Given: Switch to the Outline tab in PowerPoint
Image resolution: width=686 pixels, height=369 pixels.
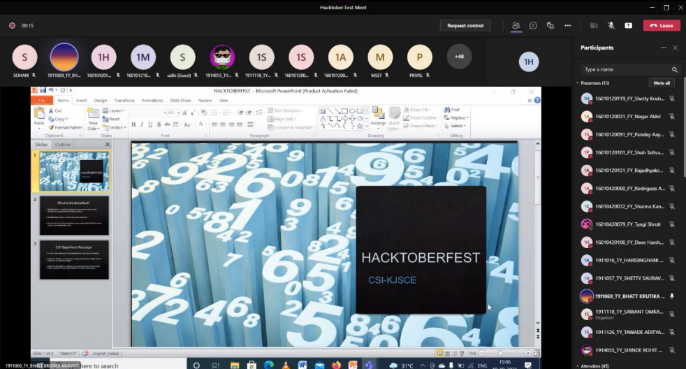Looking at the screenshot, I should tap(63, 145).
